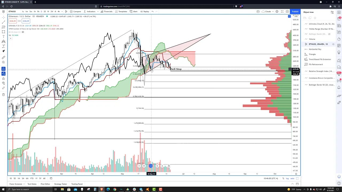Collapse the chart legend with chevron

(x=10, y=38)
